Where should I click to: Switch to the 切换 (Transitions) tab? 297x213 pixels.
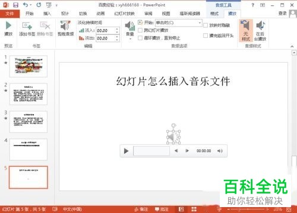point(83,14)
